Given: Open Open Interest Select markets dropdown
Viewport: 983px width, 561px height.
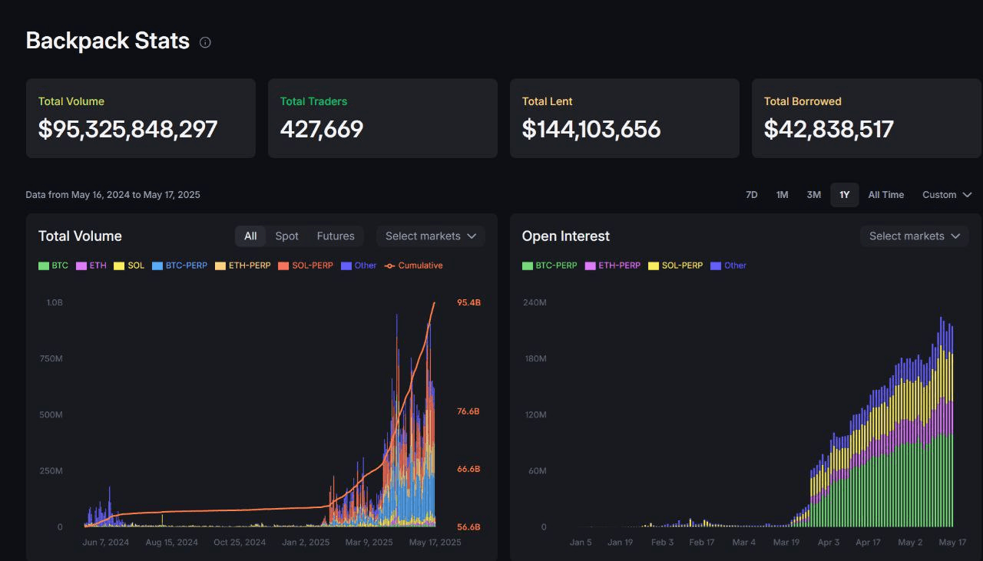Looking at the screenshot, I should pyautogui.click(x=915, y=236).
